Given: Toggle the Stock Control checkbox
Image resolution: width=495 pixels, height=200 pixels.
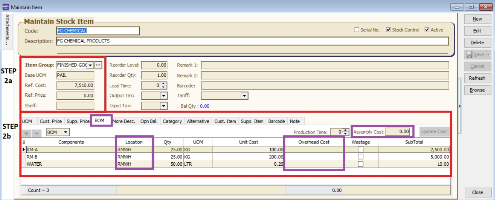Looking at the screenshot, I should coord(388,30).
